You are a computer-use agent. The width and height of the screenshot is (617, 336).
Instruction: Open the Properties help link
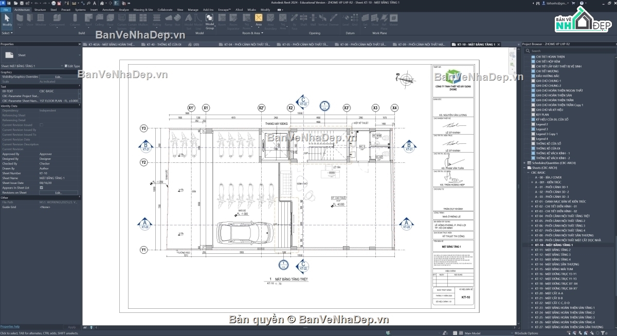point(10,326)
